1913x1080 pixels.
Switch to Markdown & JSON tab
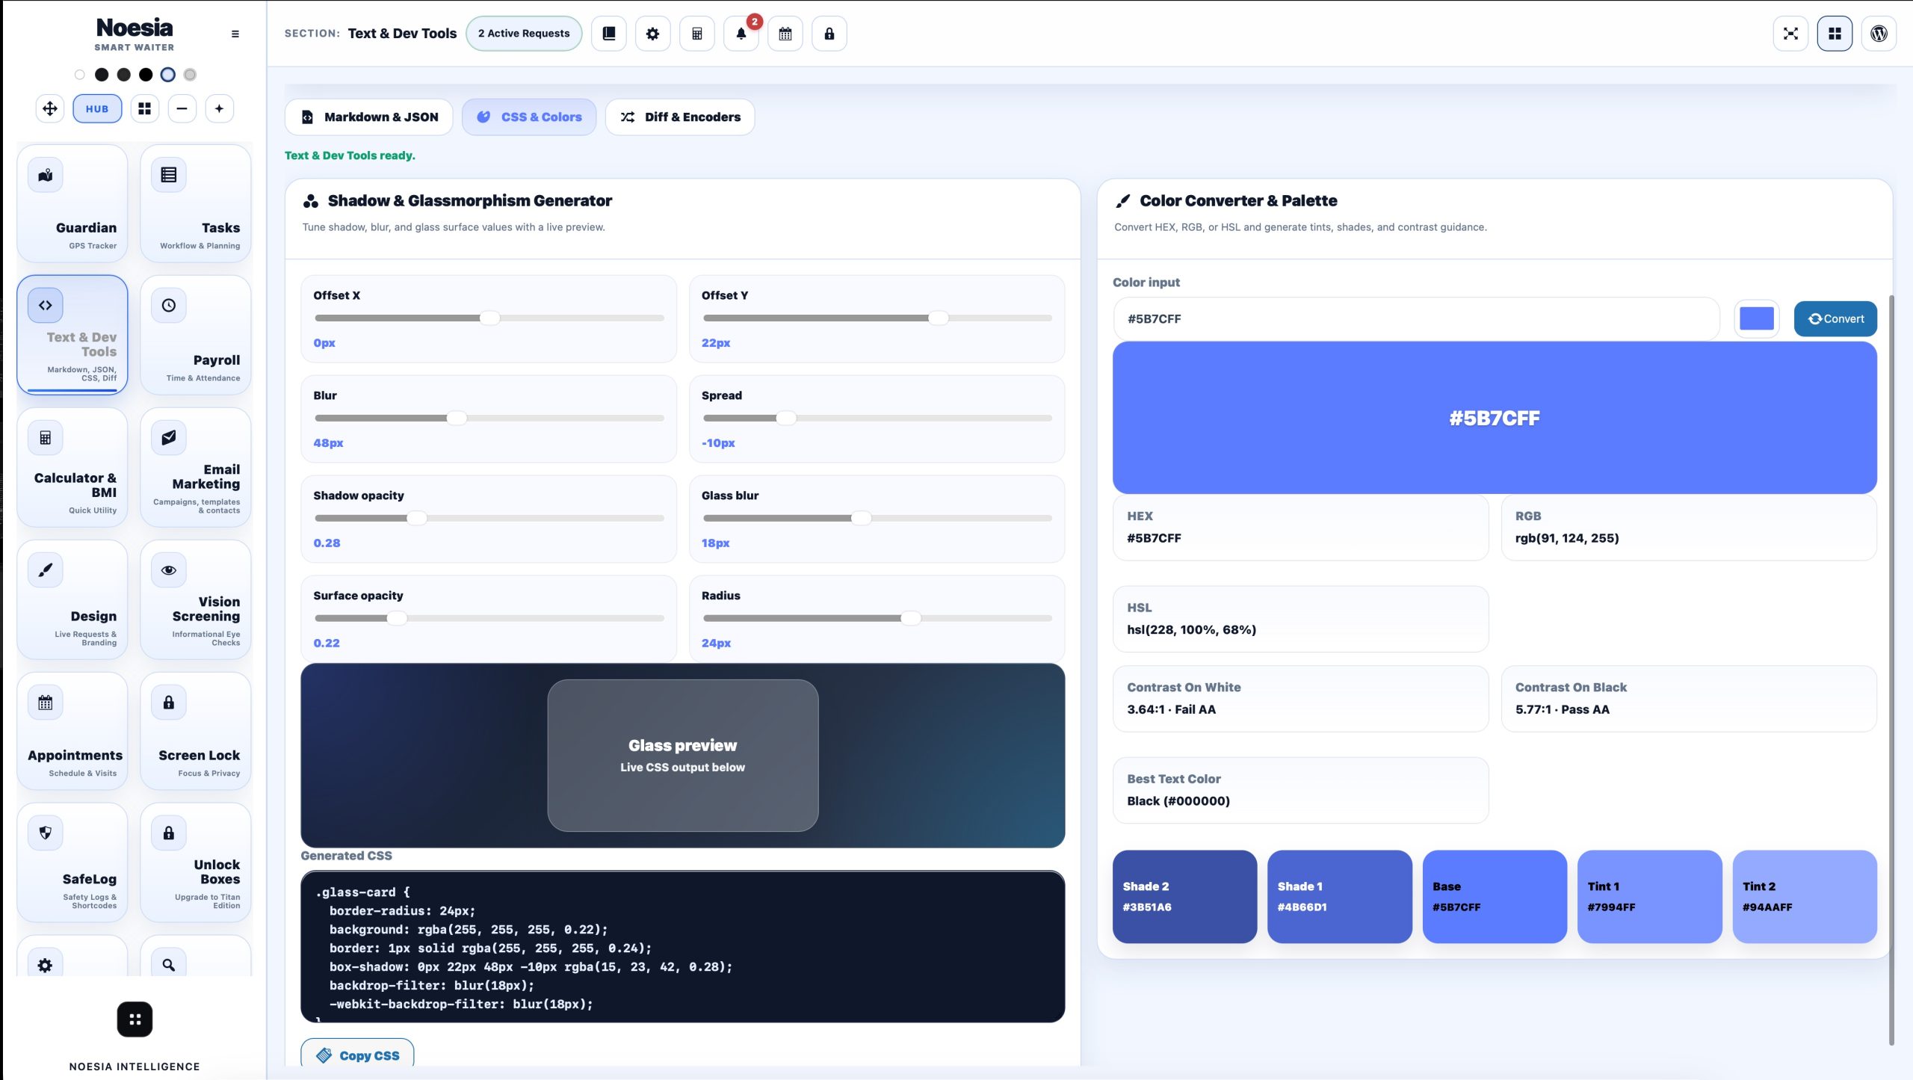point(369,117)
